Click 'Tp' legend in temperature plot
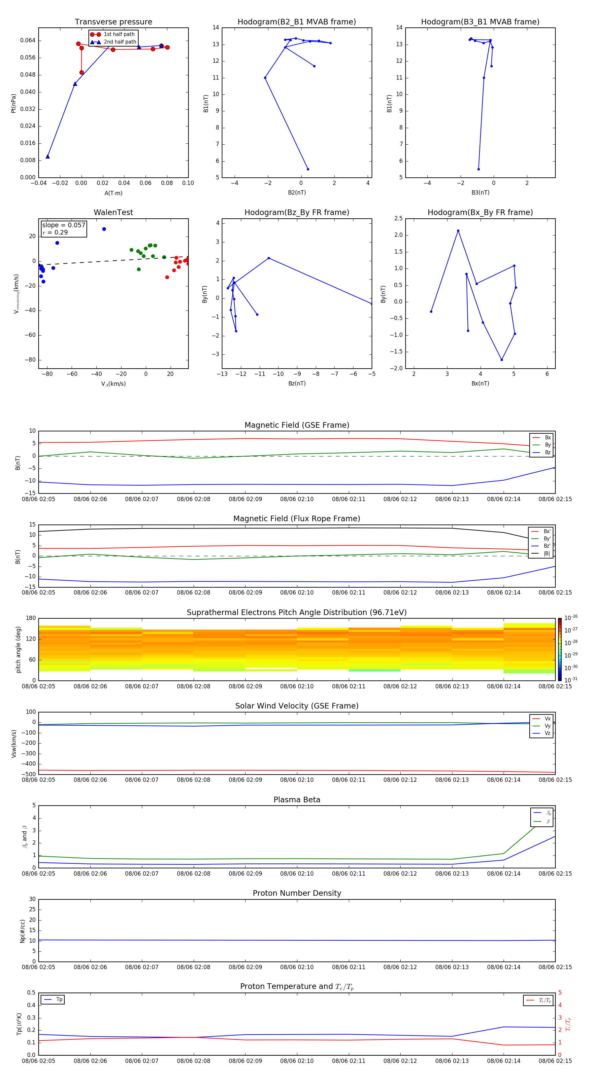594x1090 pixels. click(x=59, y=999)
